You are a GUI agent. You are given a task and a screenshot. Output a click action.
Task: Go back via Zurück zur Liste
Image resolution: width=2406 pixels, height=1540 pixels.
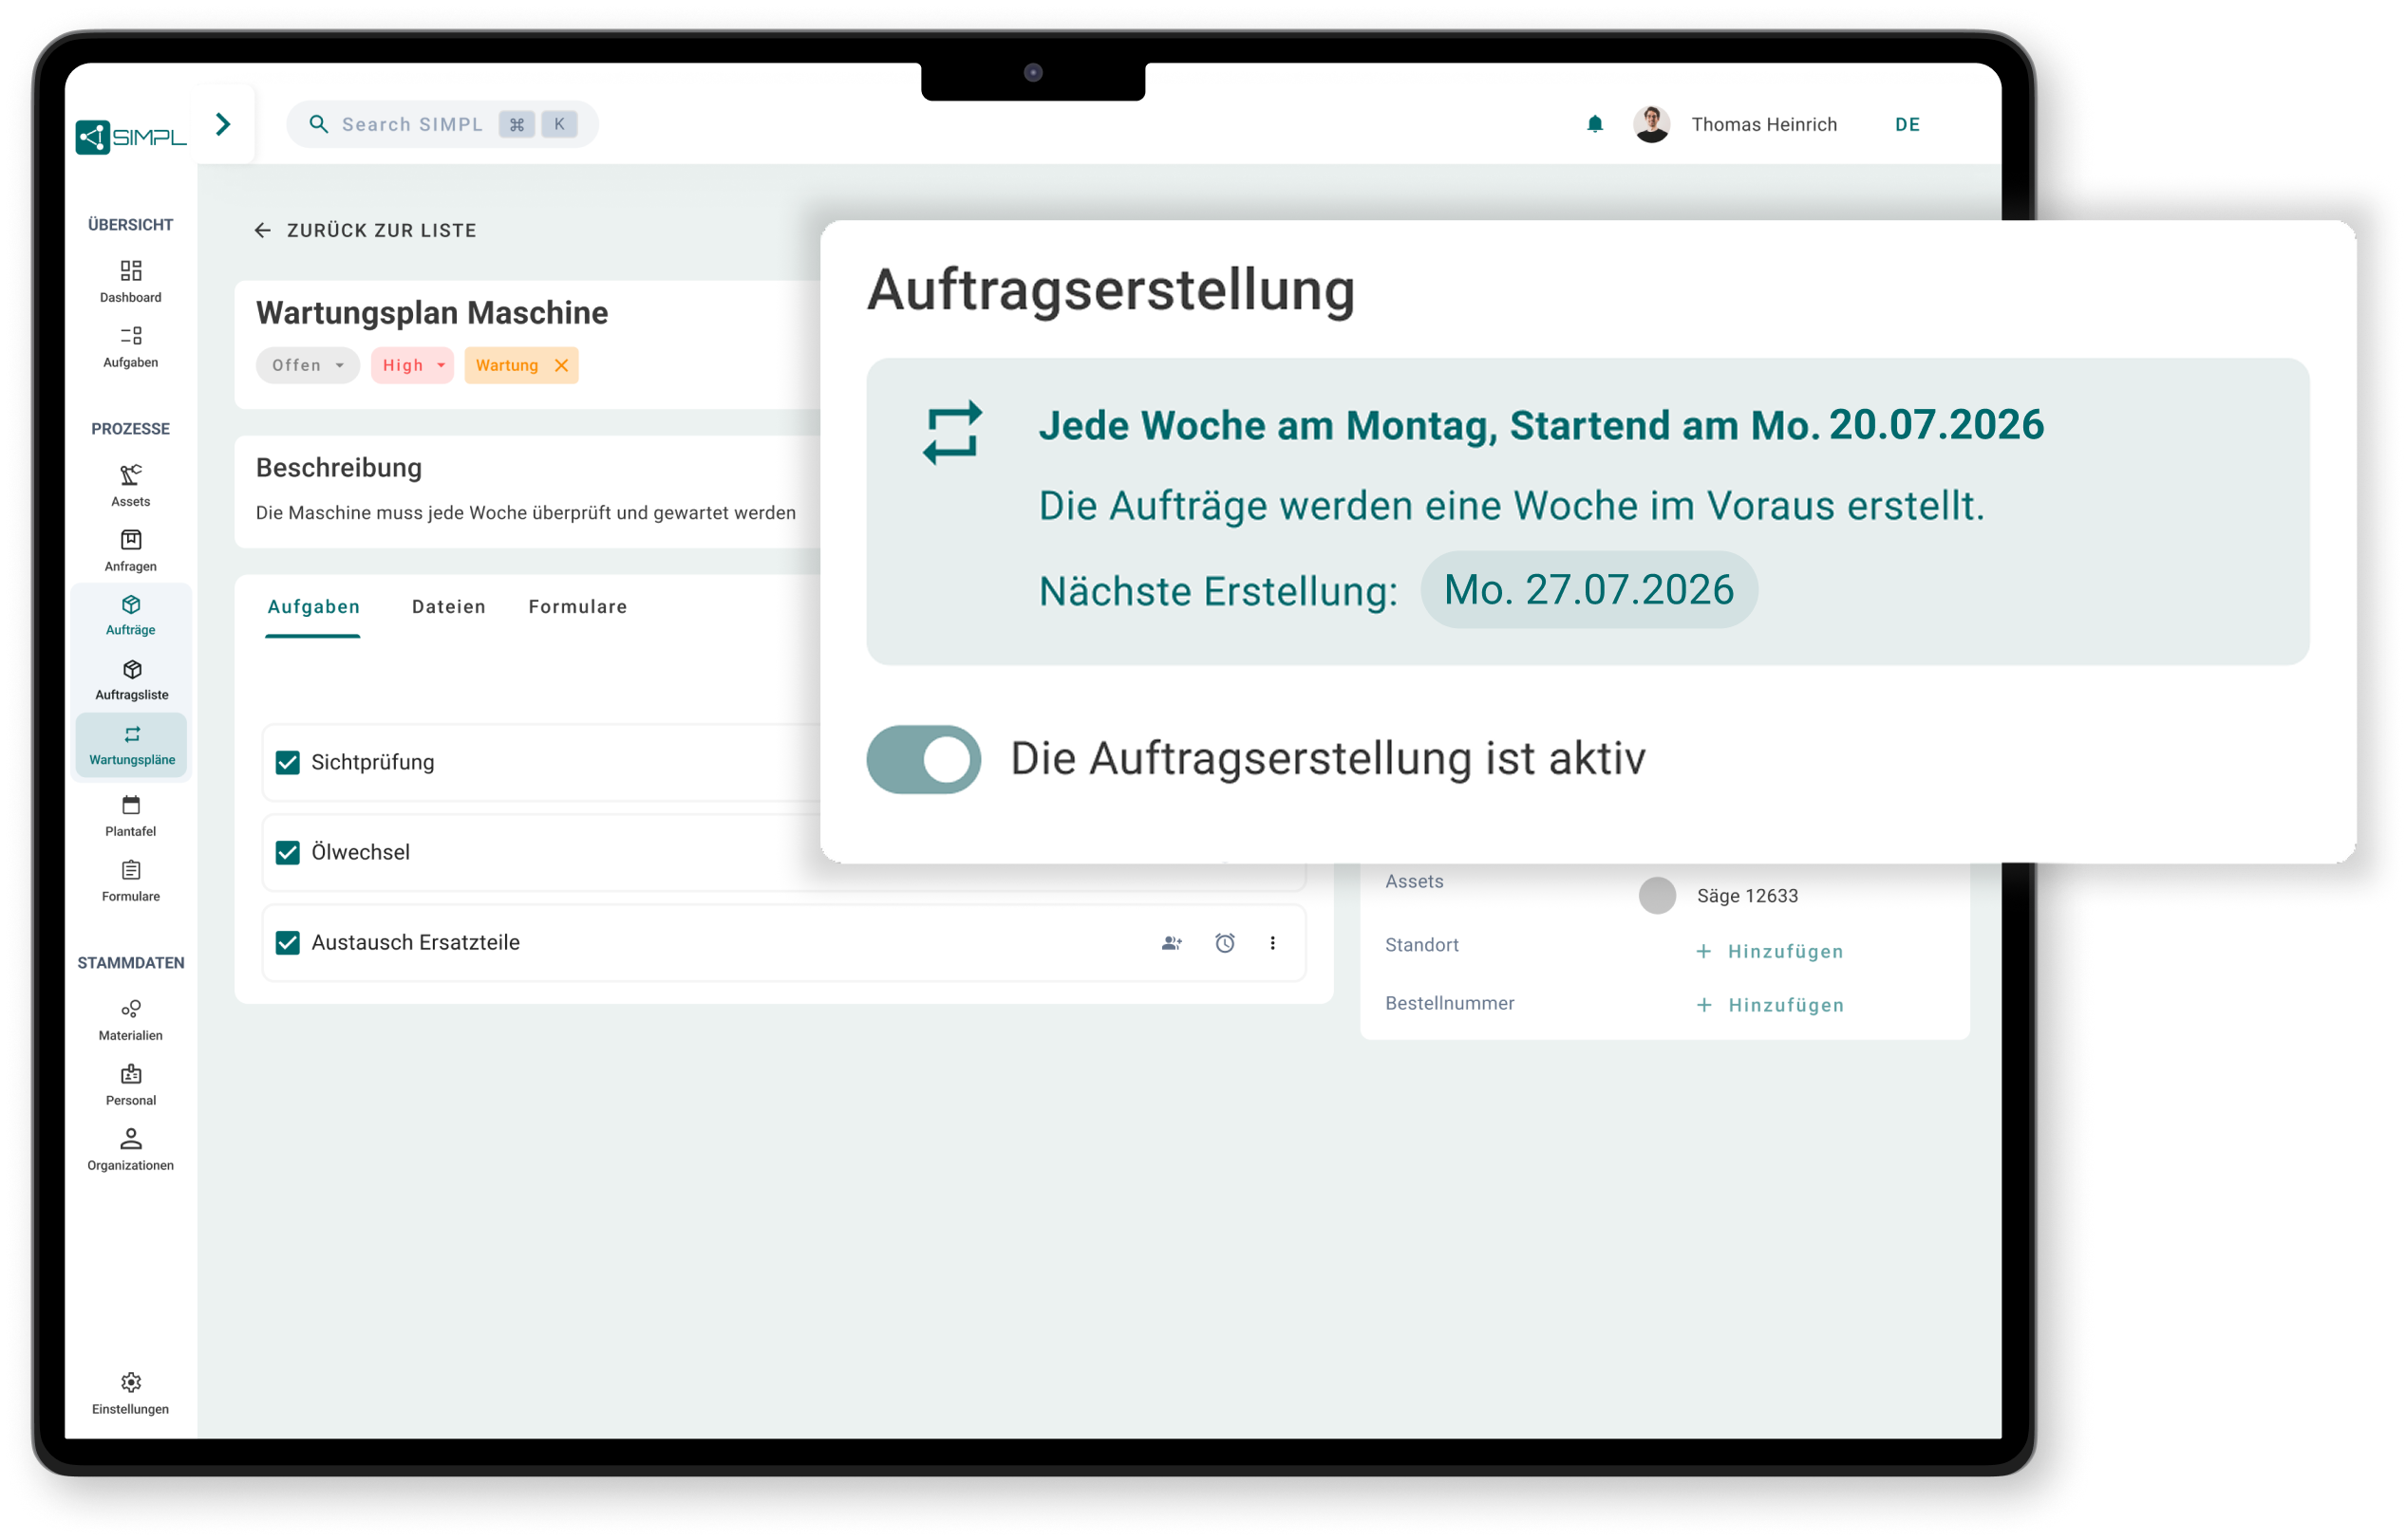tap(366, 230)
